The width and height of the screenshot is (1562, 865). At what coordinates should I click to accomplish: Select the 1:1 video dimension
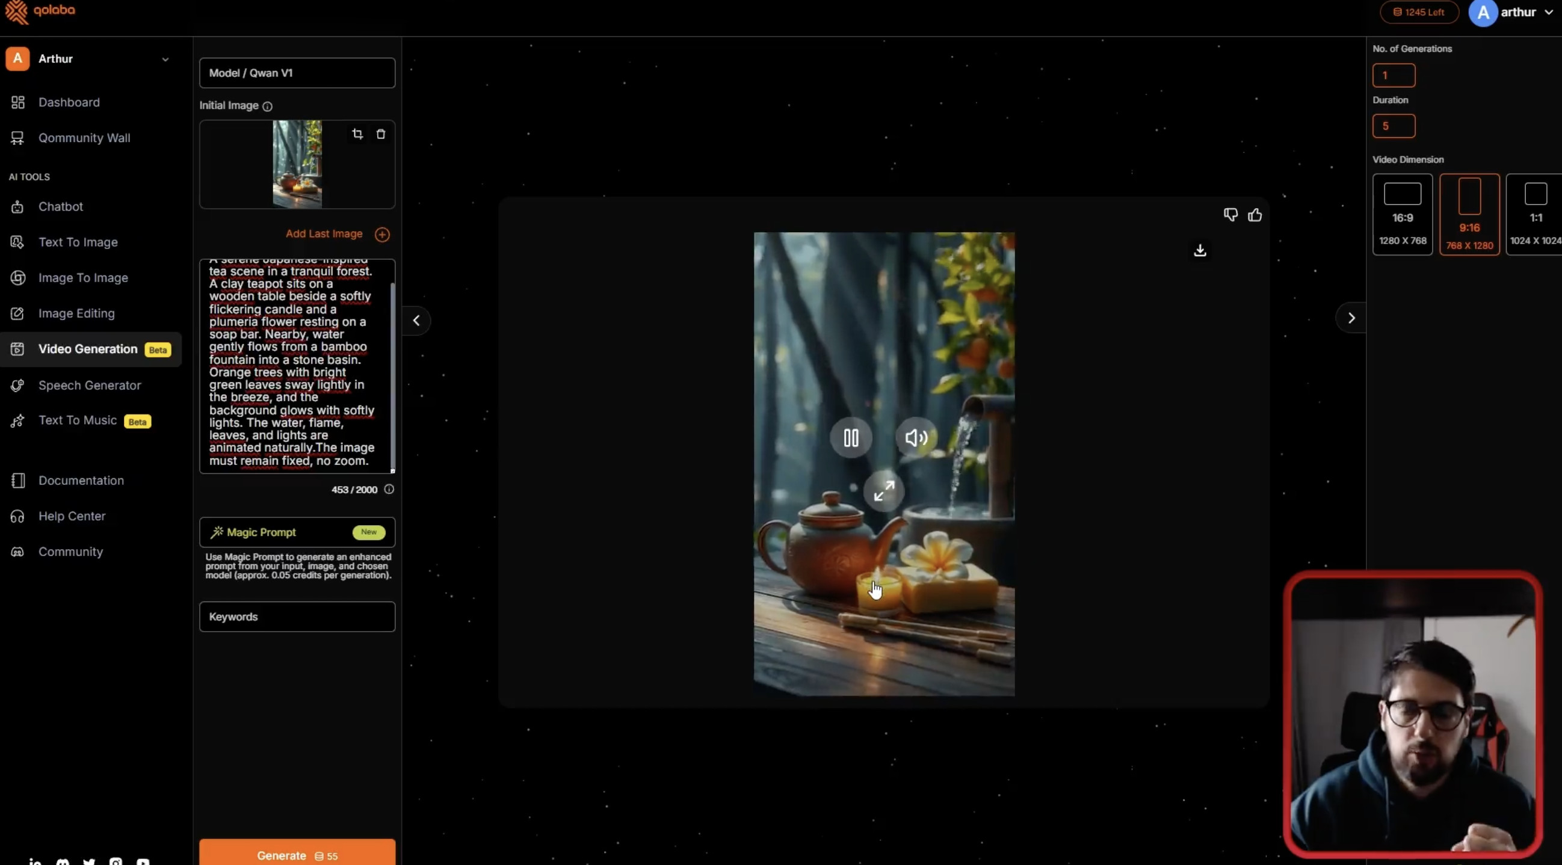tap(1535, 215)
